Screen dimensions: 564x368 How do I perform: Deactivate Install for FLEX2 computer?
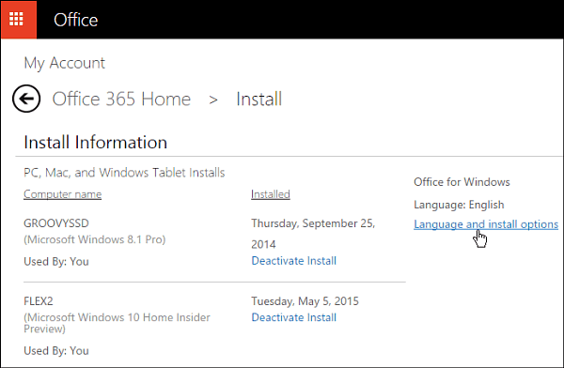(x=294, y=317)
